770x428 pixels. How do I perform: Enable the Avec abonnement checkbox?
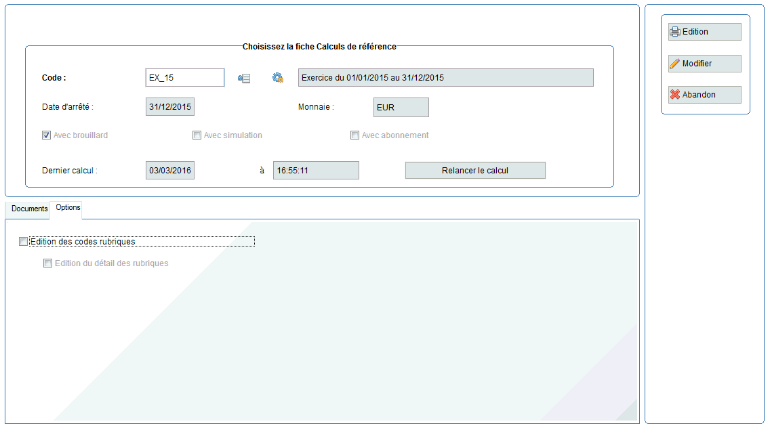pyautogui.click(x=354, y=135)
